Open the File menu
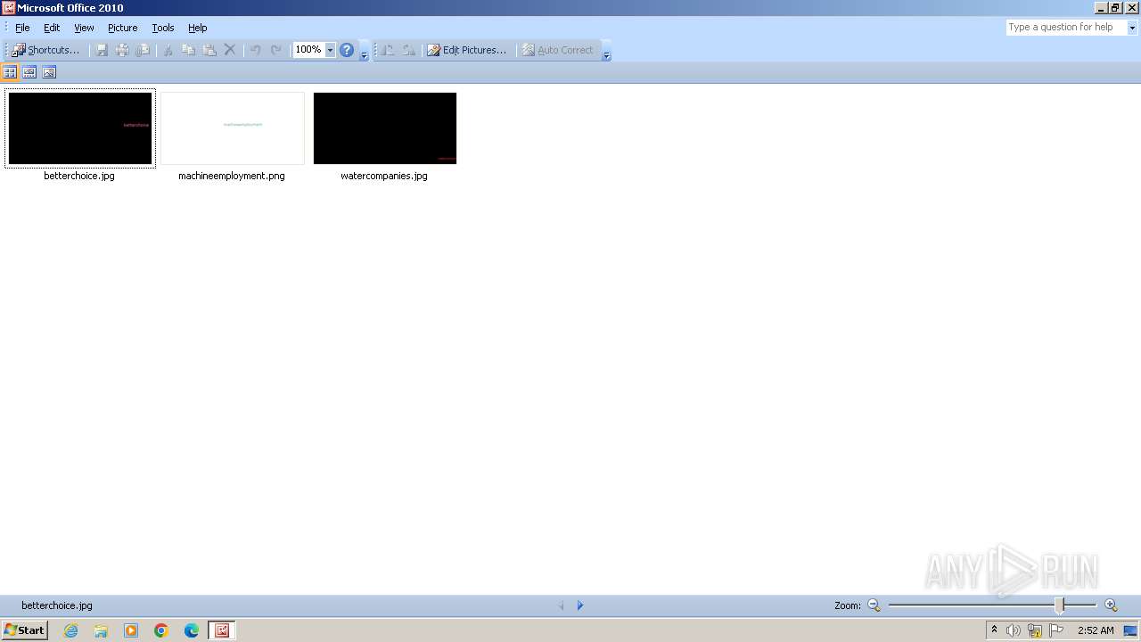1141x642 pixels. [x=22, y=28]
